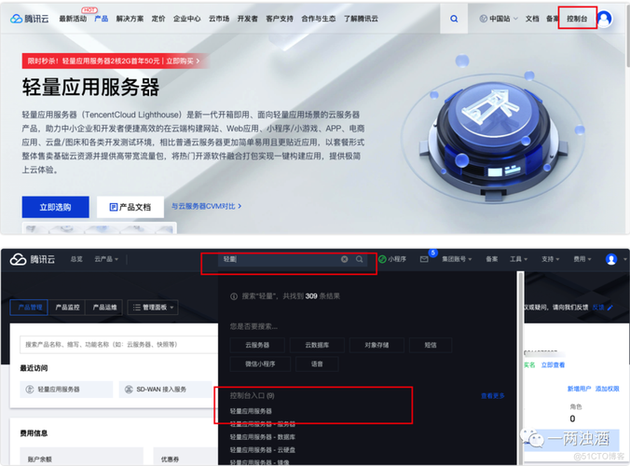
Task: Open the 合作与生态 menu item
Action: pos(319,19)
